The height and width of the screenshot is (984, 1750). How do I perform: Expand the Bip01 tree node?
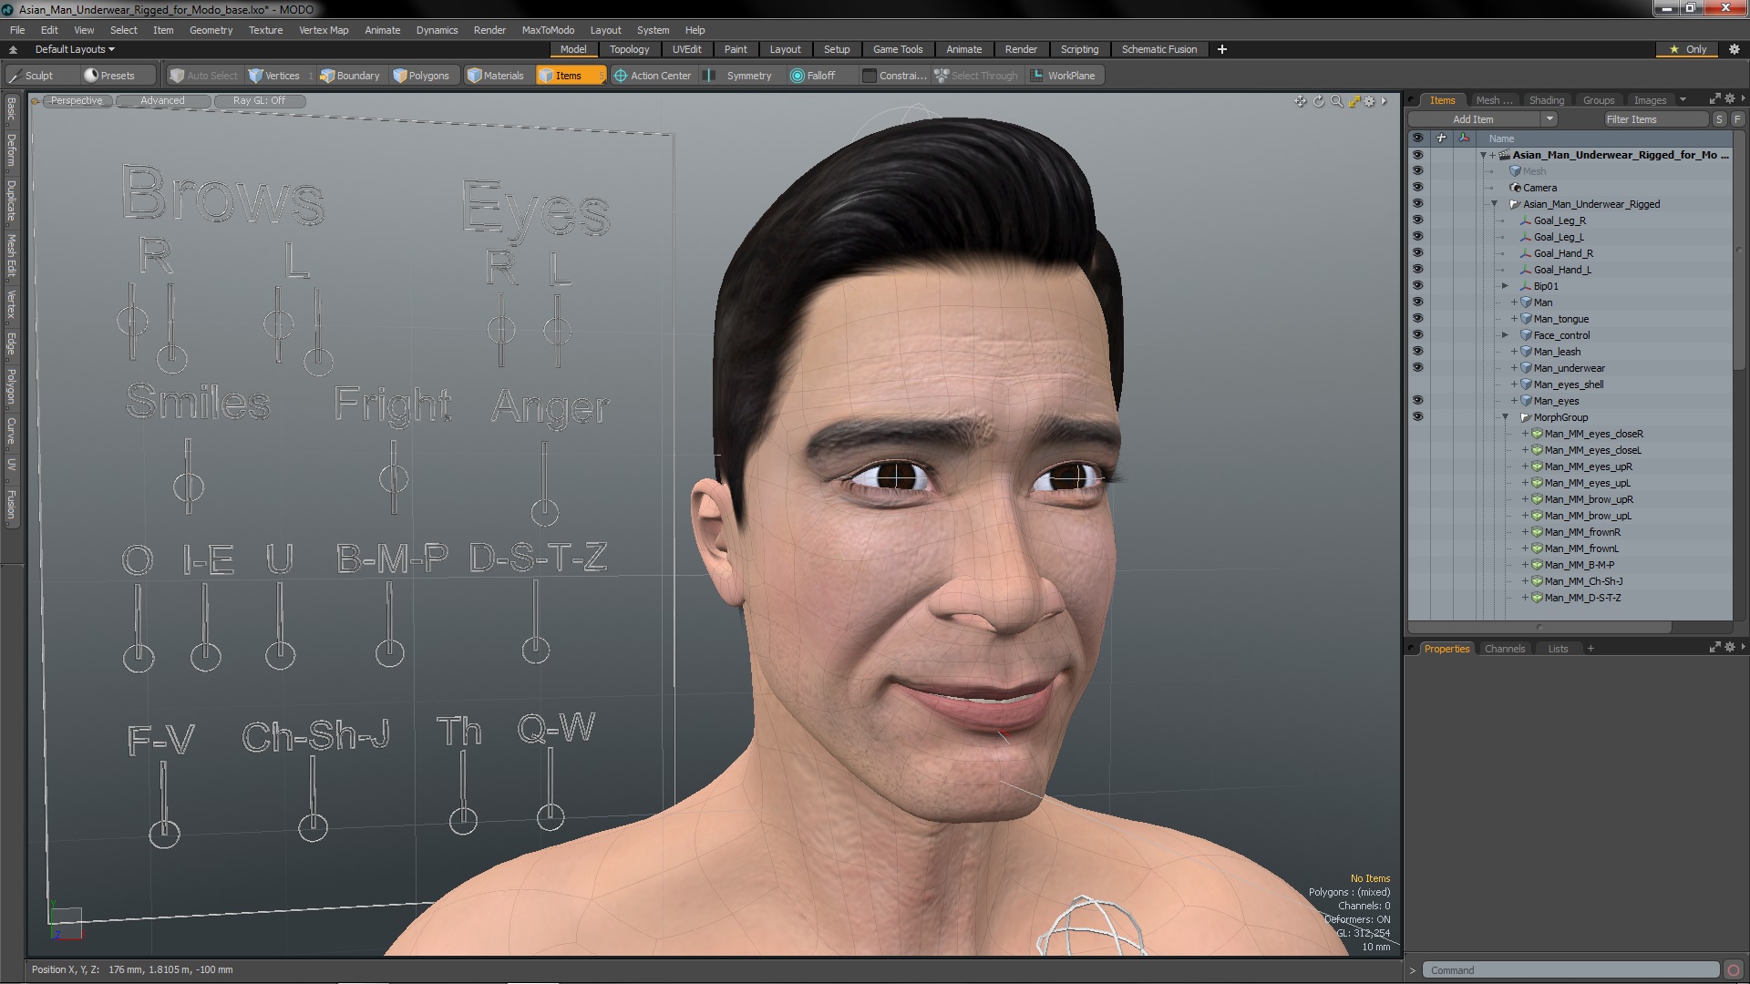coord(1505,286)
